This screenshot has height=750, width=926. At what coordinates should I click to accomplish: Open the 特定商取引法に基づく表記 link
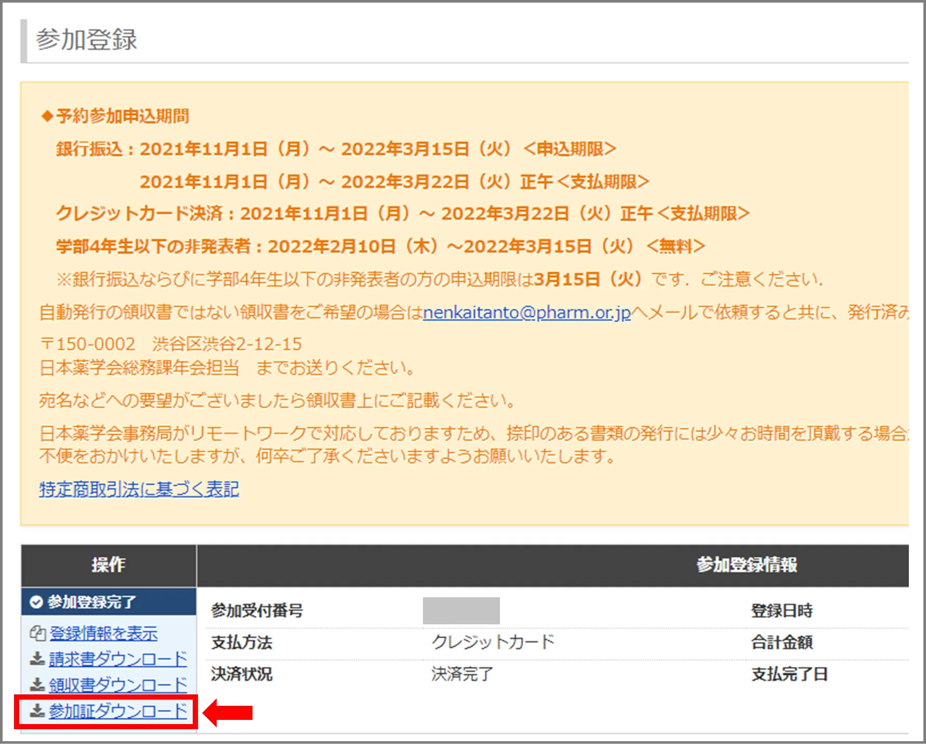coord(139,489)
